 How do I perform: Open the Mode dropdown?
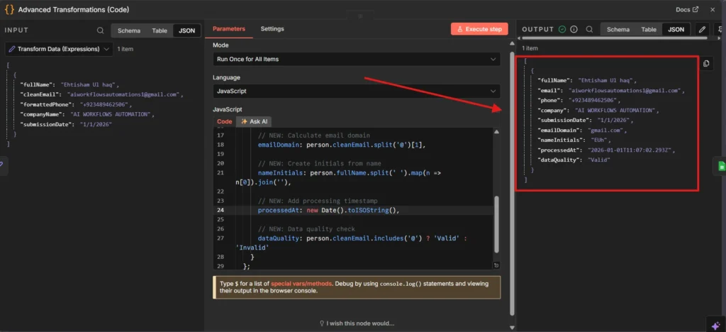(357, 59)
